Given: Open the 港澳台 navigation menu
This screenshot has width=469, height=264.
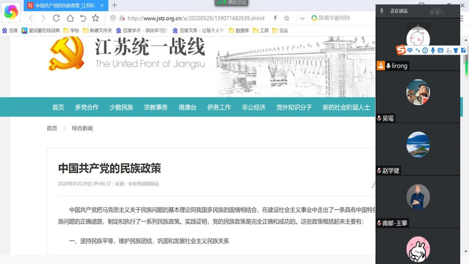Looking at the screenshot, I should pos(187,107).
